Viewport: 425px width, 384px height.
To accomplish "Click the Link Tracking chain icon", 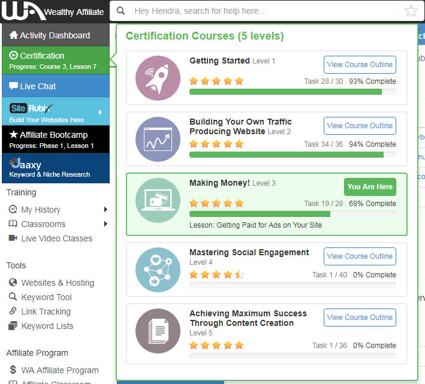I will point(13,311).
